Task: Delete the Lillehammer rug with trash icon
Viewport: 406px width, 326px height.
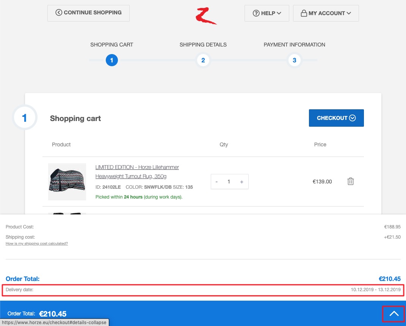Action: point(350,181)
